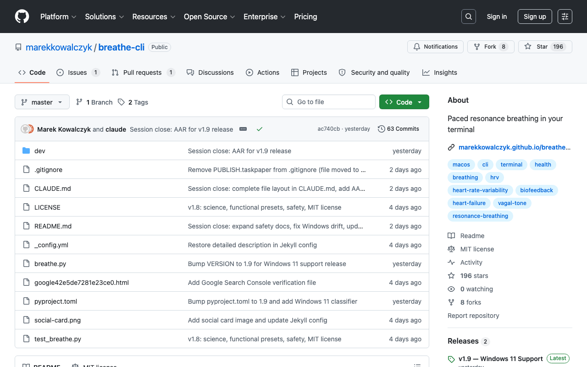Click the tag icon beside v1.9 release
Viewport: 587px width, 367px height.
point(451,359)
